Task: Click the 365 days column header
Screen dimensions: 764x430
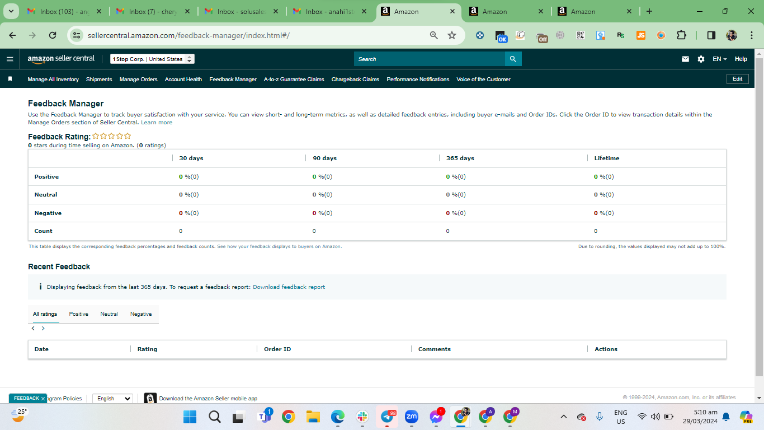Action: point(460,158)
